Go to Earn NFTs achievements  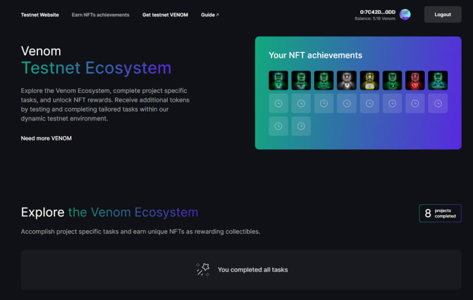click(100, 14)
